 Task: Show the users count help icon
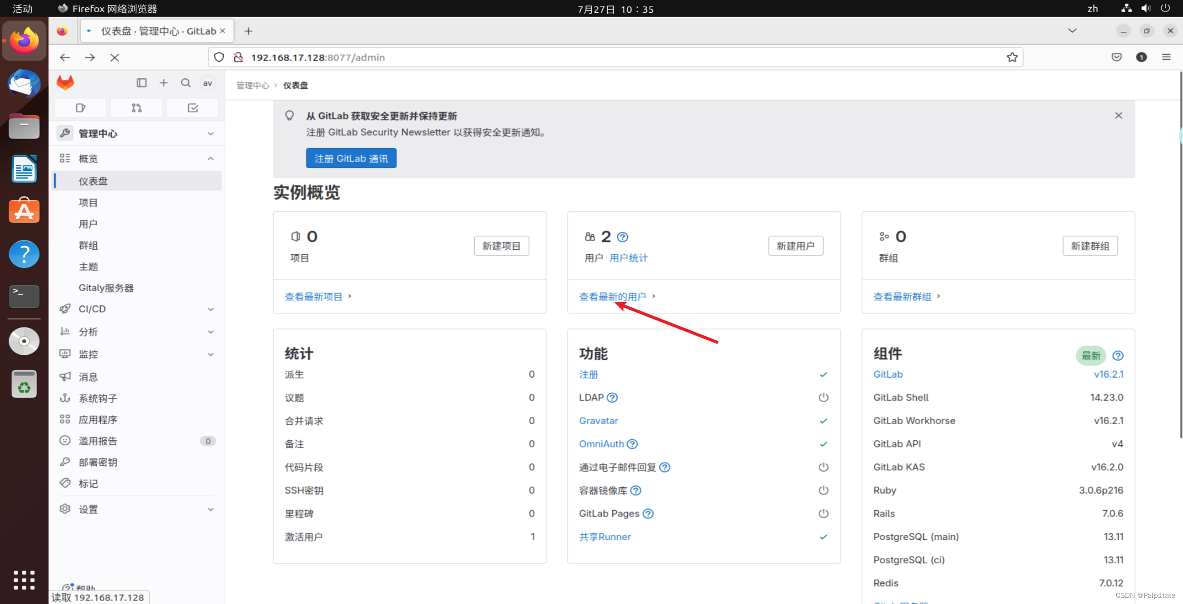click(x=622, y=237)
